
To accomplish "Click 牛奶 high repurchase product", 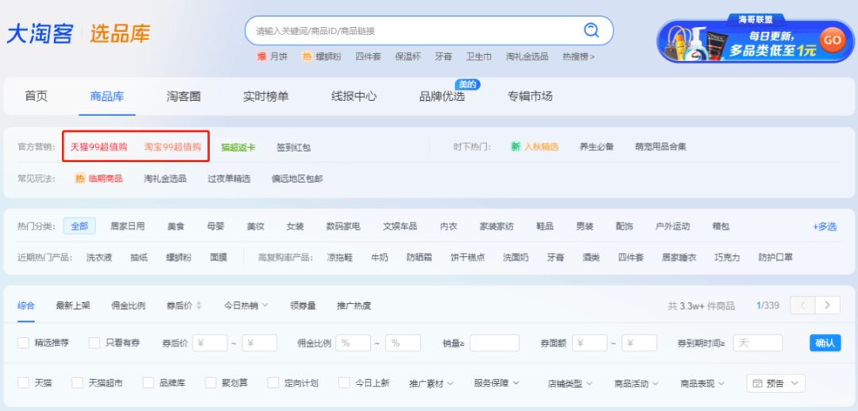I will pyautogui.click(x=379, y=258).
